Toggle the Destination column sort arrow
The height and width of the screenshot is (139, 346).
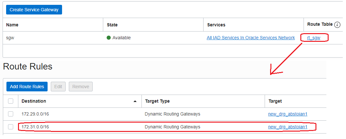tap(135, 101)
